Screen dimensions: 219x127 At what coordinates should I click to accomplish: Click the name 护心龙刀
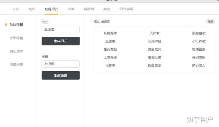[x=199, y=65]
